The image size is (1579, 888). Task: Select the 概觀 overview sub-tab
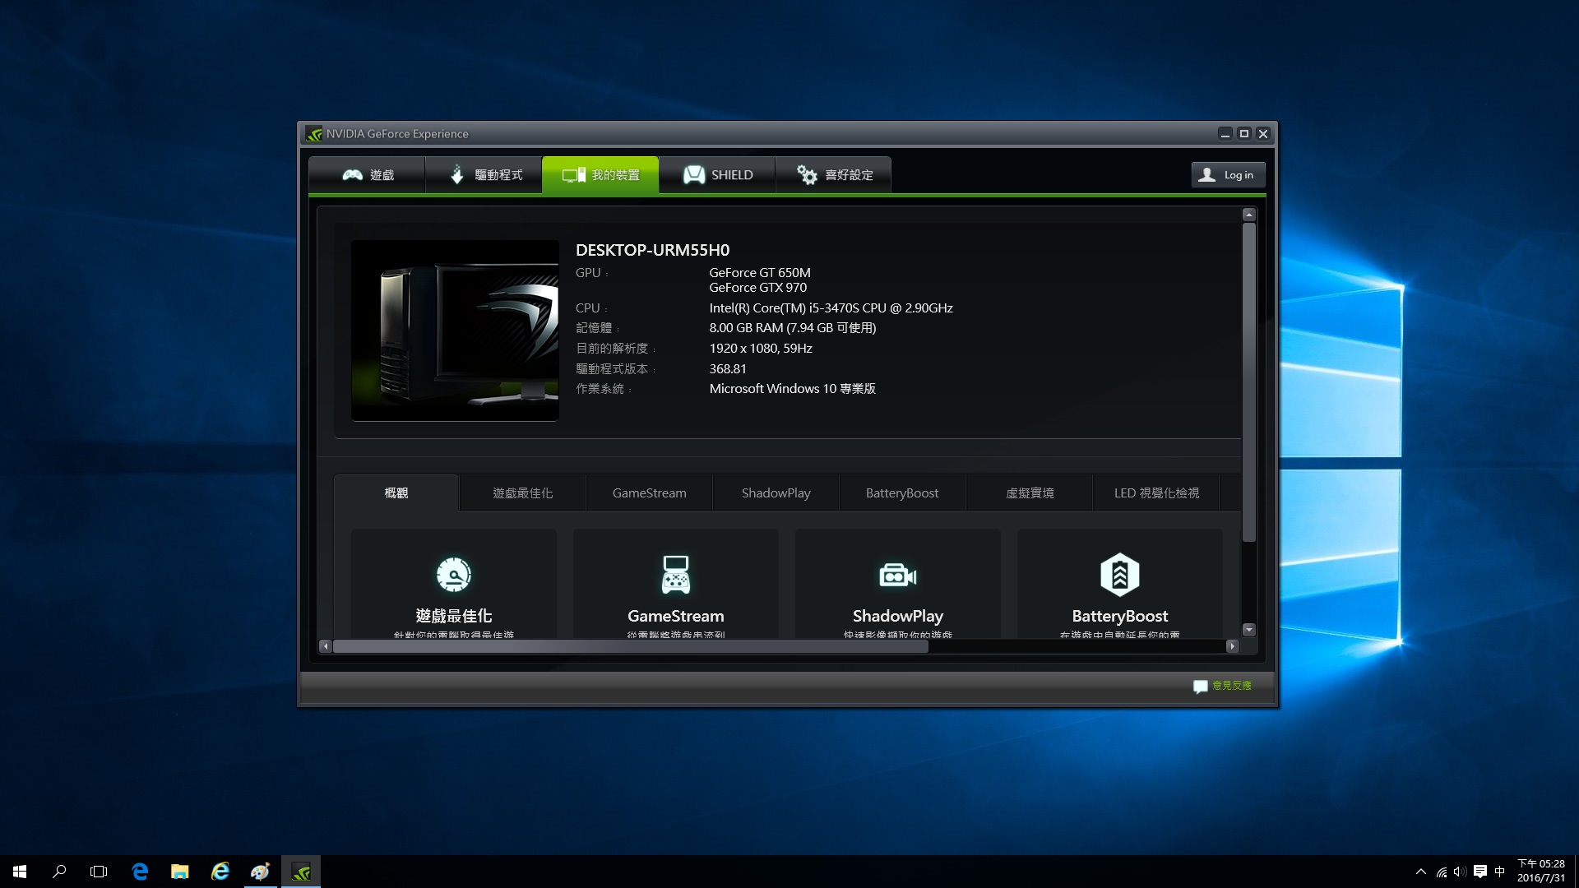[396, 493]
